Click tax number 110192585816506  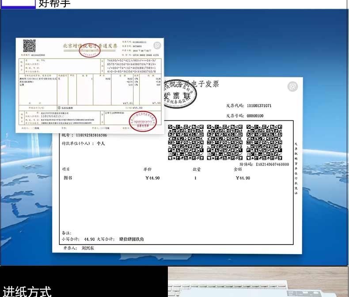(x=91, y=135)
